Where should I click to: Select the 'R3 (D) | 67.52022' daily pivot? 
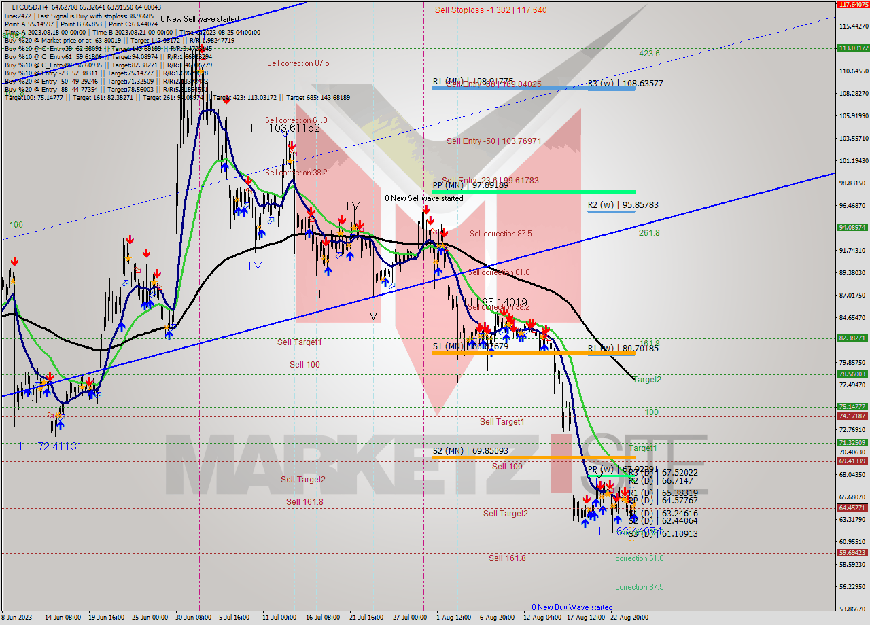tap(663, 472)
